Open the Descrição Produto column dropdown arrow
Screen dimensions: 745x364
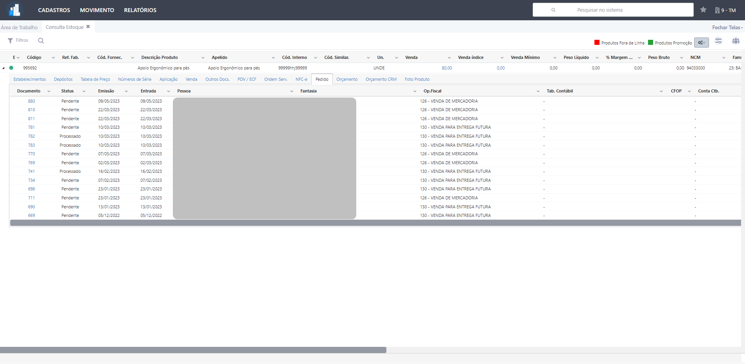click(x=203, y=58)
